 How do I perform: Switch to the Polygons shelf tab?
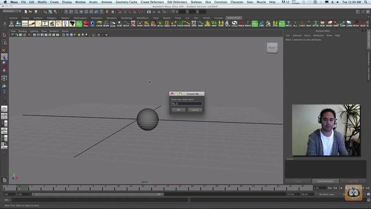tap(52, 18)
